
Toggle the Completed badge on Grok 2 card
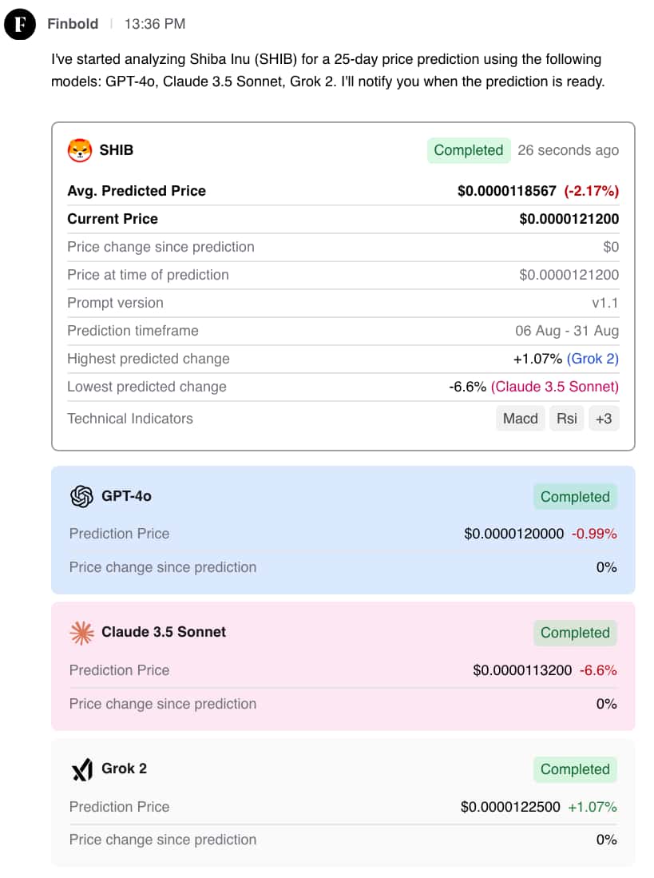pyautogui.click(x=575, y=769)
